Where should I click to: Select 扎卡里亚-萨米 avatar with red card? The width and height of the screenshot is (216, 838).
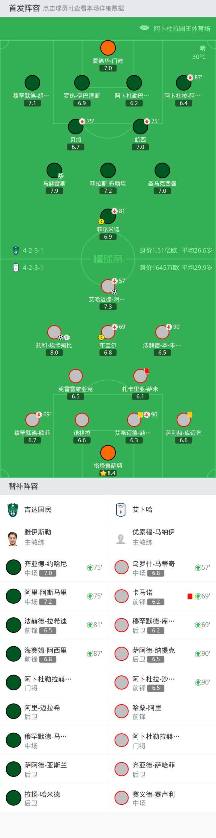140,376
